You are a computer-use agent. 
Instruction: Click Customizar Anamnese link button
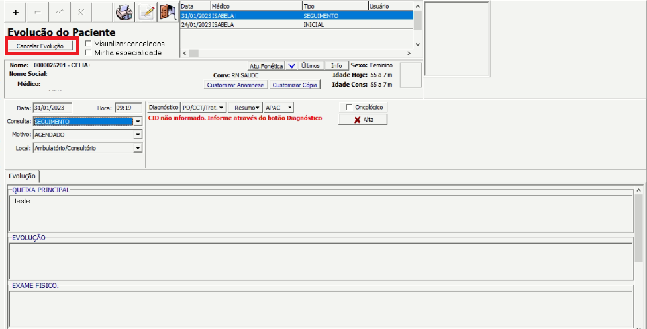coord(236,85)
